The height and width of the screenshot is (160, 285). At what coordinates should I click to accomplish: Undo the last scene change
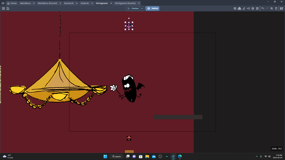tap(262, 8)
